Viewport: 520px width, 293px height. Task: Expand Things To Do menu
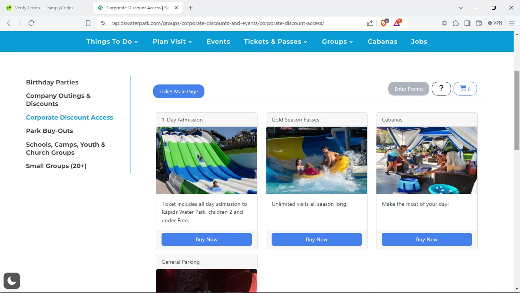click(x=112, y=42)
